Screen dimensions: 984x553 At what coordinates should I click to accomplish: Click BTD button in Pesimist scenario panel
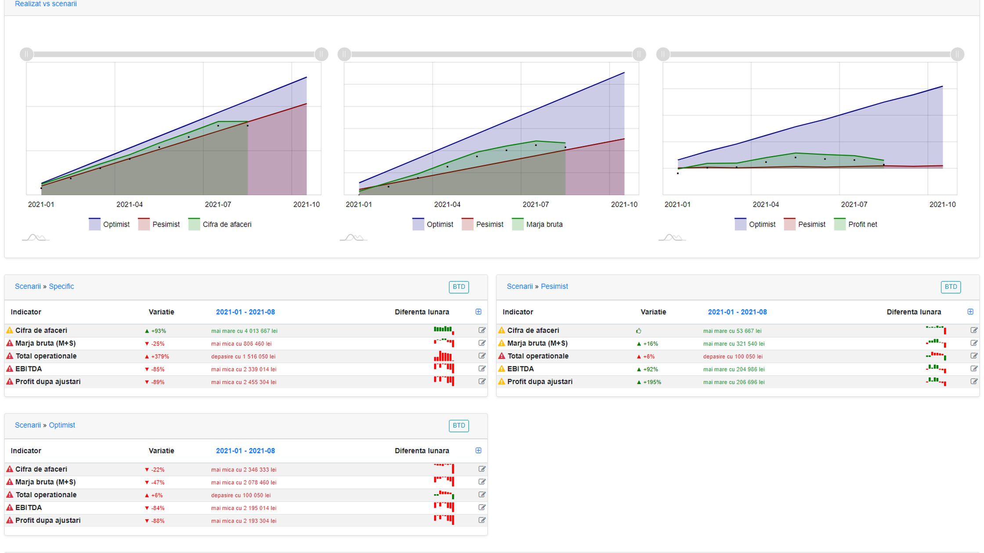(951, 287)
